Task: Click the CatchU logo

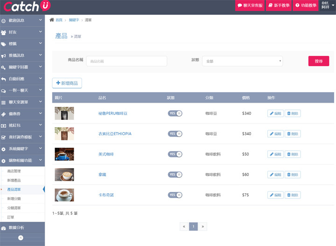Action: 27,6
